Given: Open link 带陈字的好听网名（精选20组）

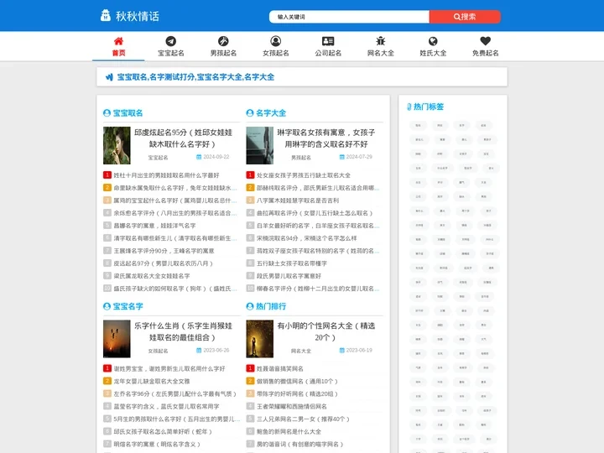Looking at the screenshot, I should [x=297, y=393].
